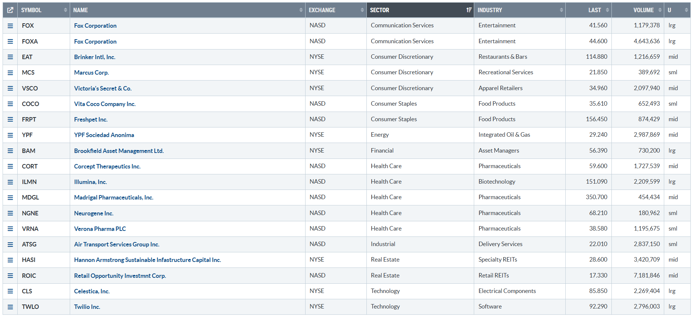Open the Madrigal Pharmaceuticals, Inc. link
Image resolution: width=693 pixels, height=317 pixels.
pos(114,198)
